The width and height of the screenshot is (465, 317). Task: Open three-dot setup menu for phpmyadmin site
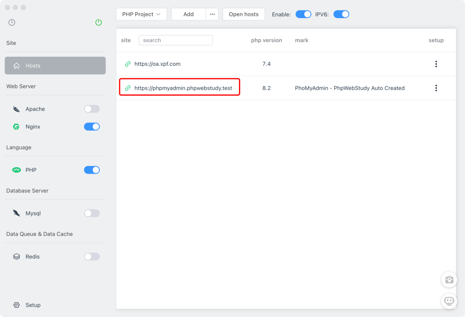(436, 88)
